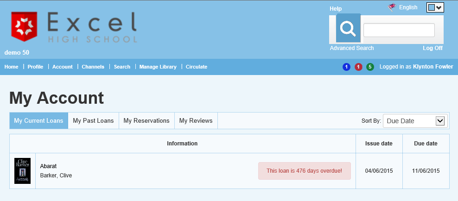This screenshot has height=201, width=458.
Task: Select the My Reviews tab
Action: coord(196,121)
